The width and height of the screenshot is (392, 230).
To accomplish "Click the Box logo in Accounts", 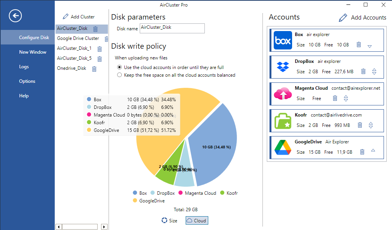I will pyautogui.click(x=283, y=40).
